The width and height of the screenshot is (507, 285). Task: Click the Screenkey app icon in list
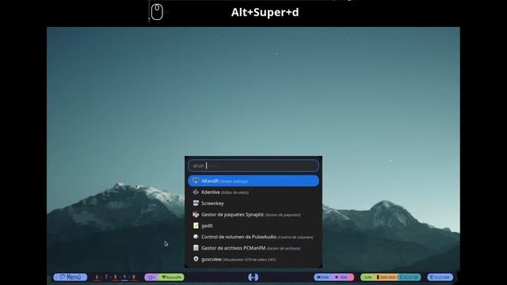click(196, 203)
